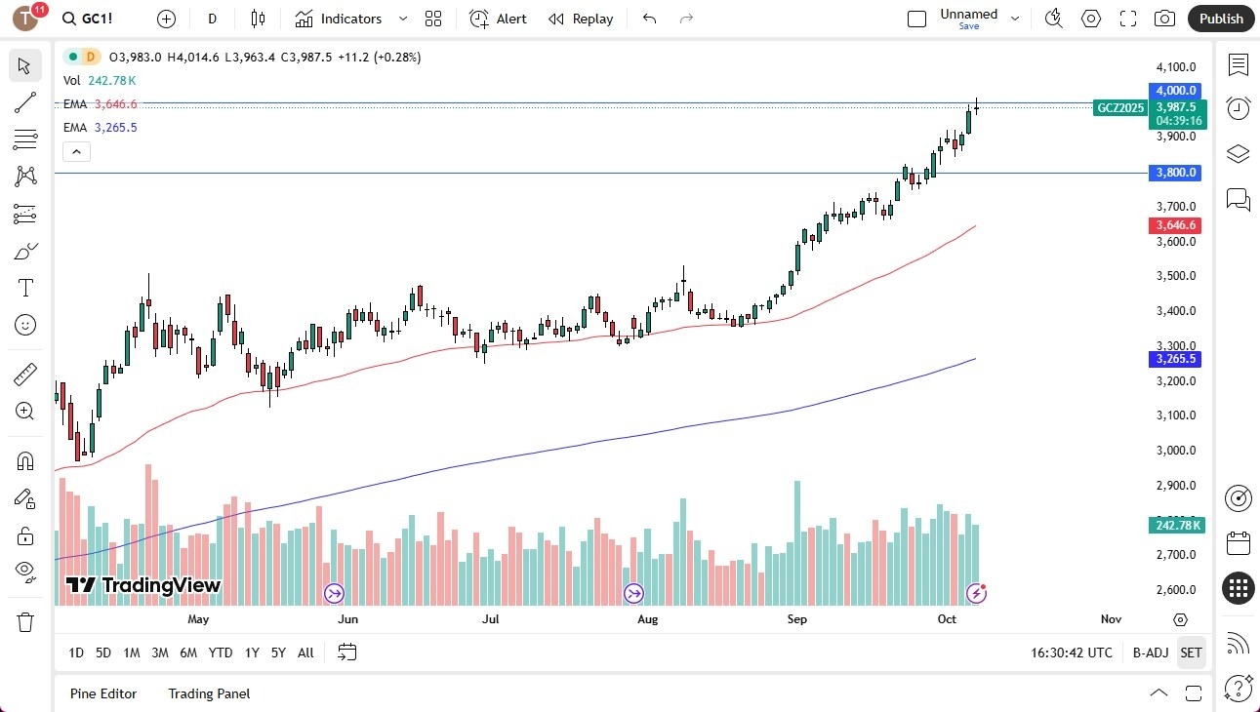Lock all drawings with the padlock toggle

click(x=24, y=534)
